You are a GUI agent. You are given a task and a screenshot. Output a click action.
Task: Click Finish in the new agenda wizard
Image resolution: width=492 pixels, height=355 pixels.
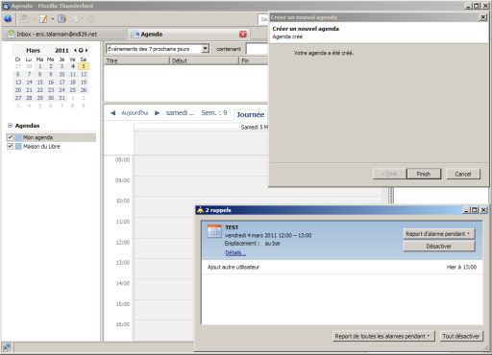pyautogui.click(x=424, y=174)
